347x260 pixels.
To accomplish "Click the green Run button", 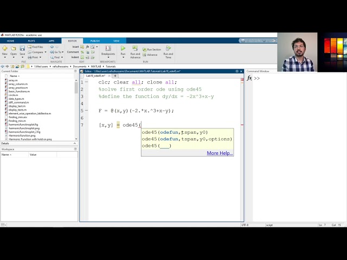I will pyautogui.click(x=123, y=48).
